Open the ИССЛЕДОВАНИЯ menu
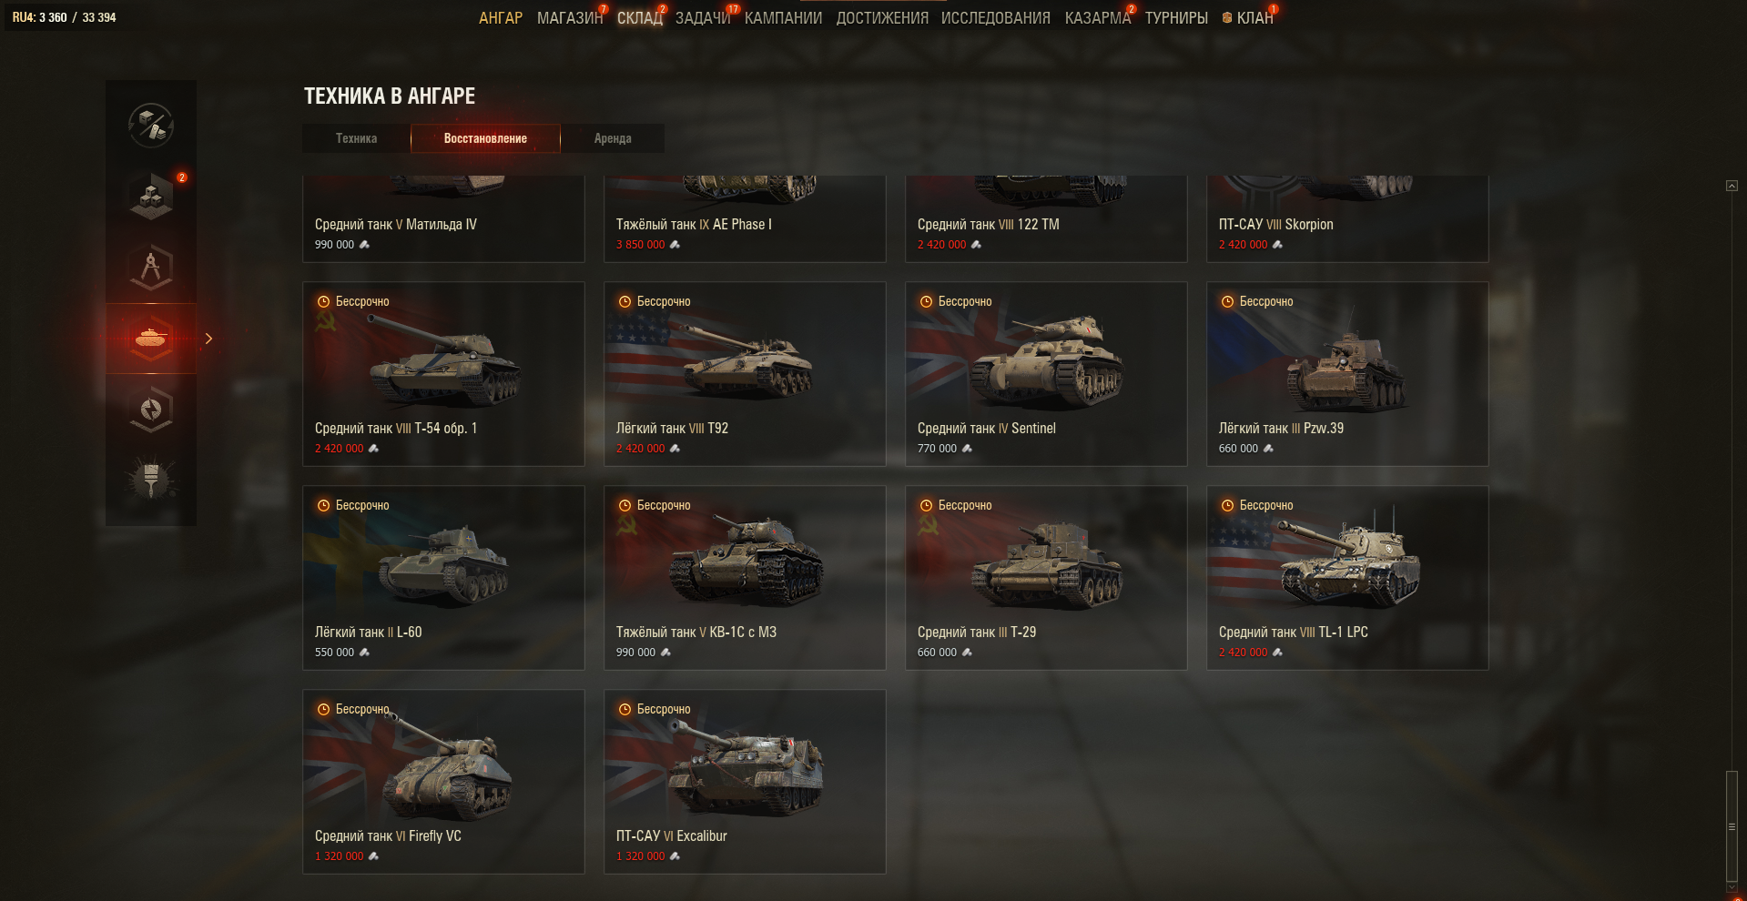The width and height of the screenshot is (1747, 901). tap(995, 17)
